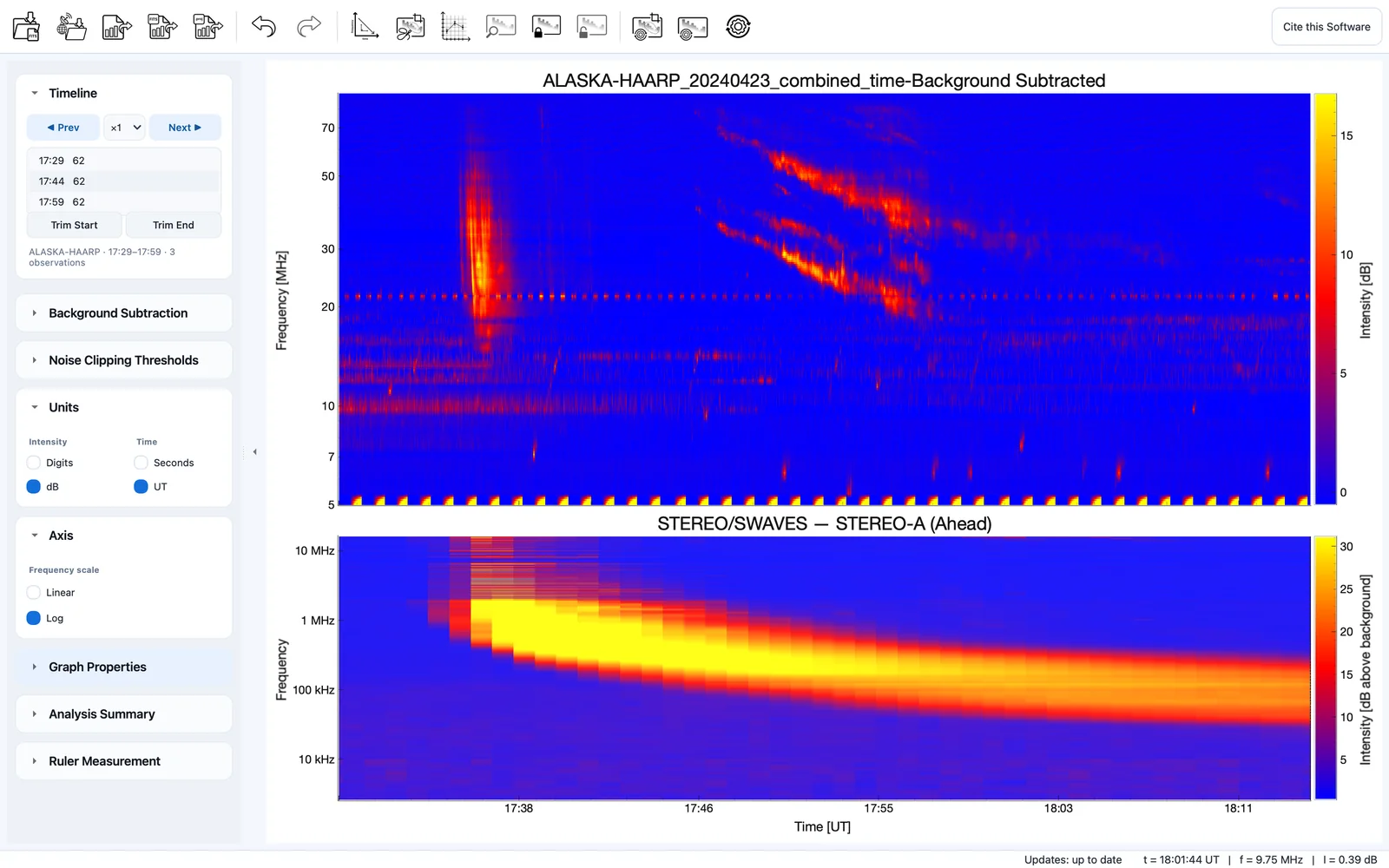
Task: Click the Trim End button
Action: click(x=174, y=225)
